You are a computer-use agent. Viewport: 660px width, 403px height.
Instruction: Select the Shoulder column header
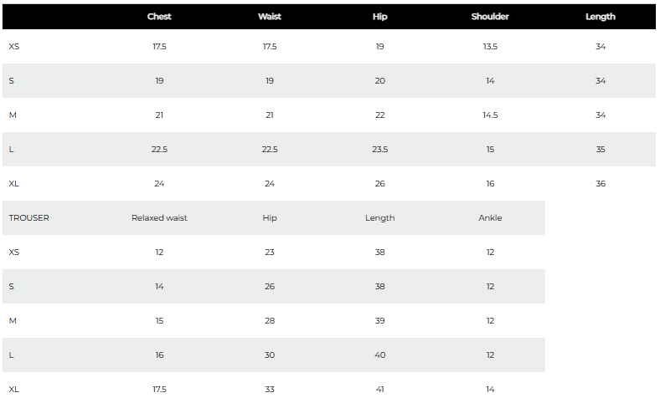point(490,17)
